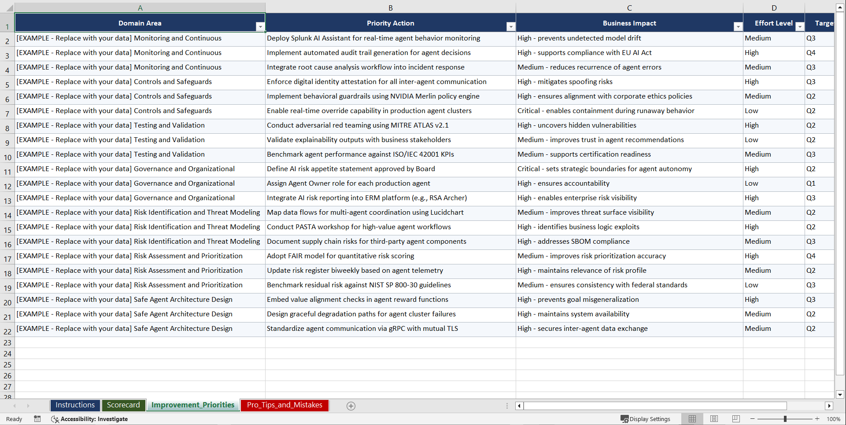The image size is (846, 425).
Task: Activate Page Break Preview icon
Action: 736,419
